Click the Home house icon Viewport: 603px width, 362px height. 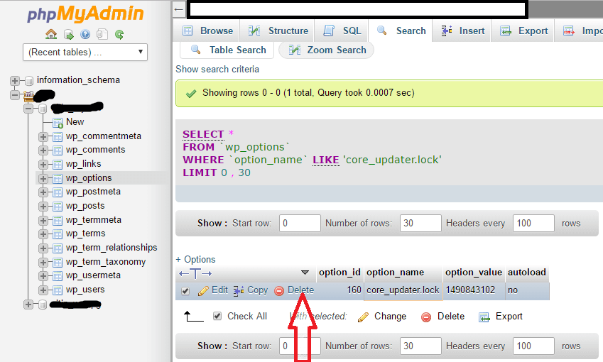50,34
